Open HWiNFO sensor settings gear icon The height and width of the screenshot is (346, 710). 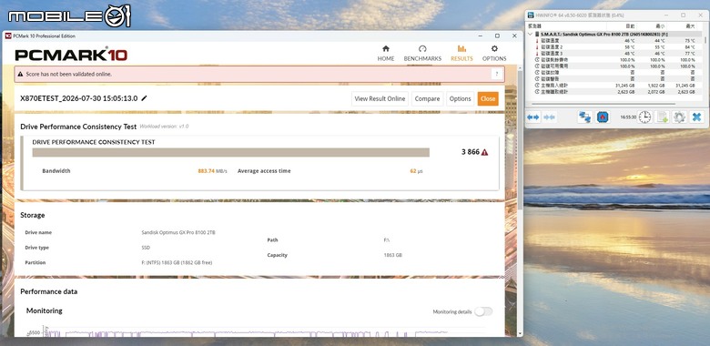679,117
